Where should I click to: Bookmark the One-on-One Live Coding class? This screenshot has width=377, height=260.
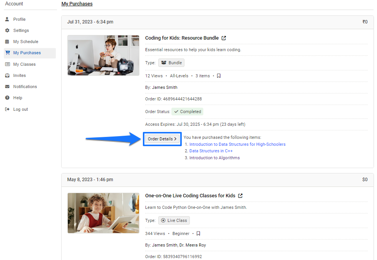[x=198, y=233]
